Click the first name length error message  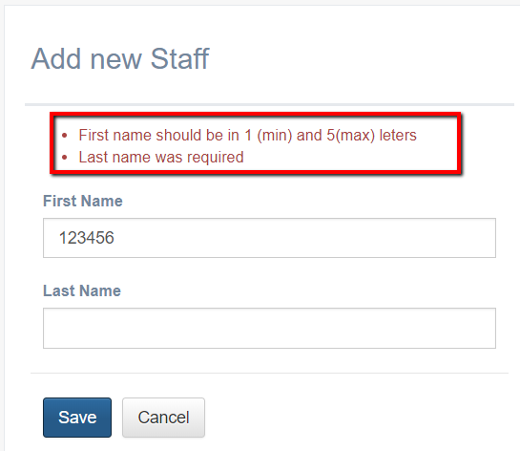click(x=247, y=135)
